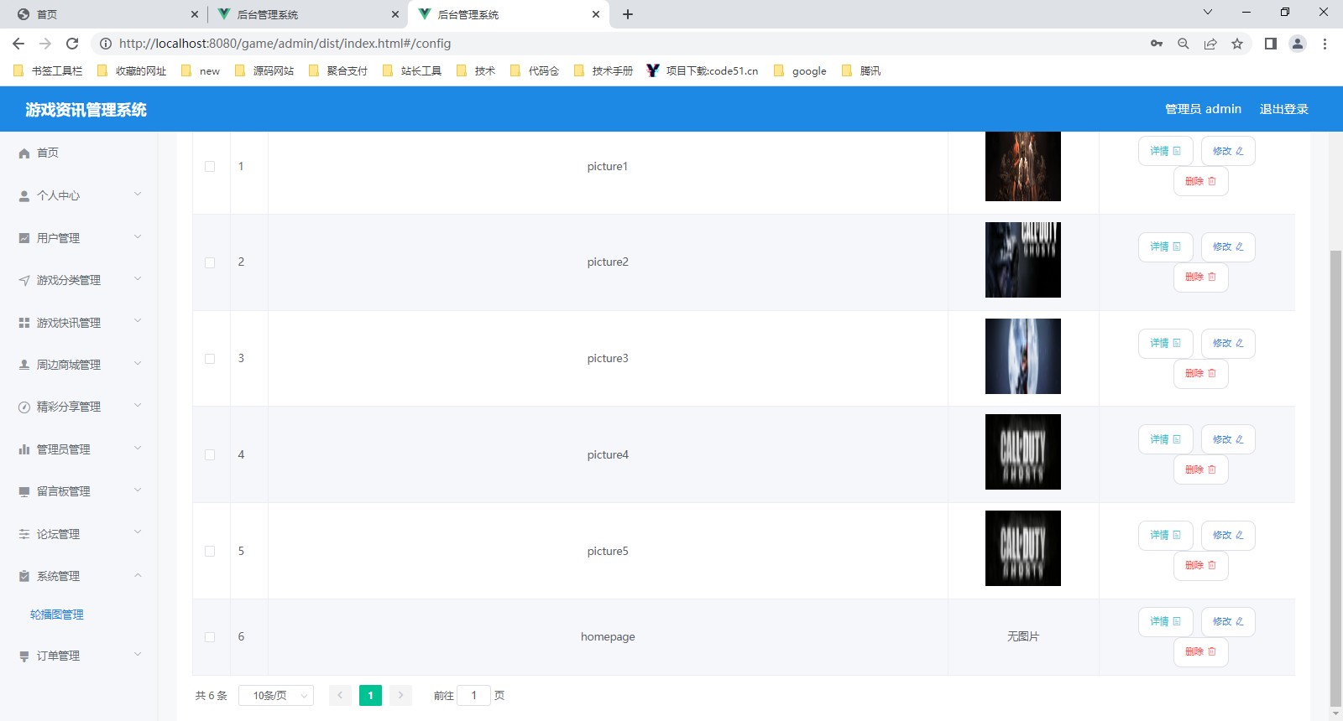Check the checkbox for row picture2

tap(210, 262)
